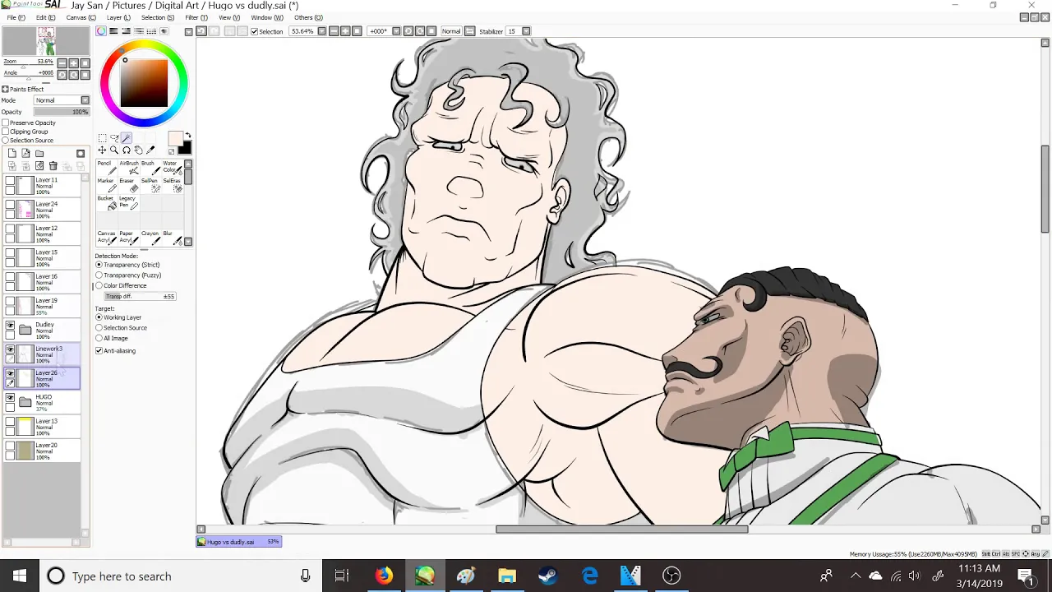Toggle Preserve Opacity checkbox
The image size is (1052, 592).
pos(6,123)
